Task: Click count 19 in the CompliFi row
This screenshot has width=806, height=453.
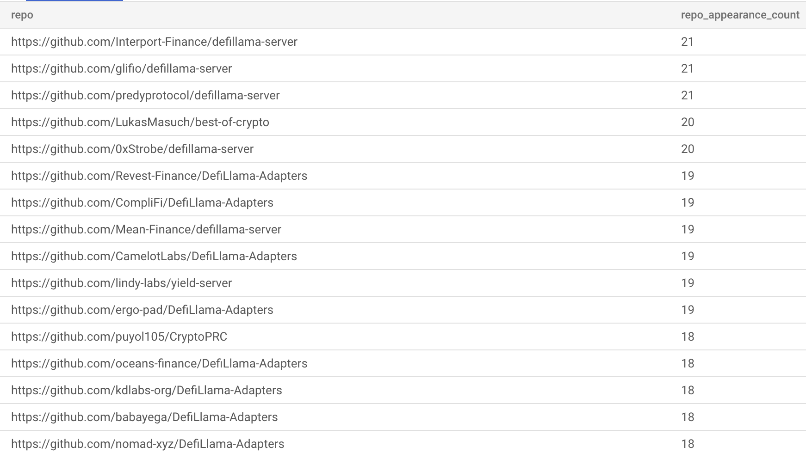Action: [688, 203]
